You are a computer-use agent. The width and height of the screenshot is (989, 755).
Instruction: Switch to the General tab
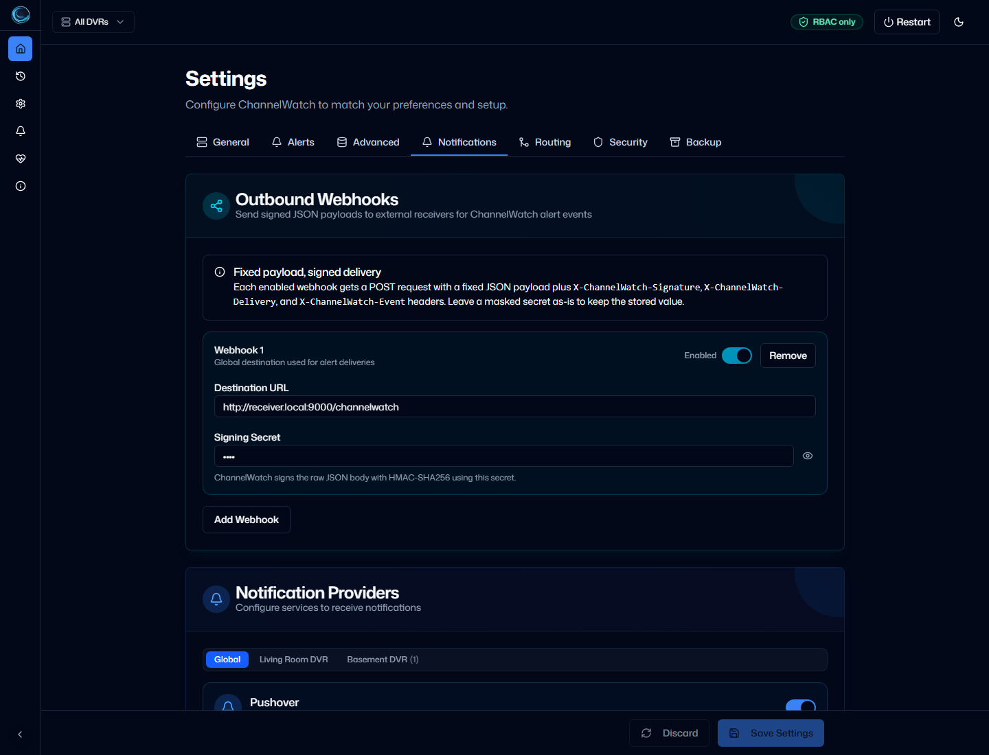click(x=223, y=142)
